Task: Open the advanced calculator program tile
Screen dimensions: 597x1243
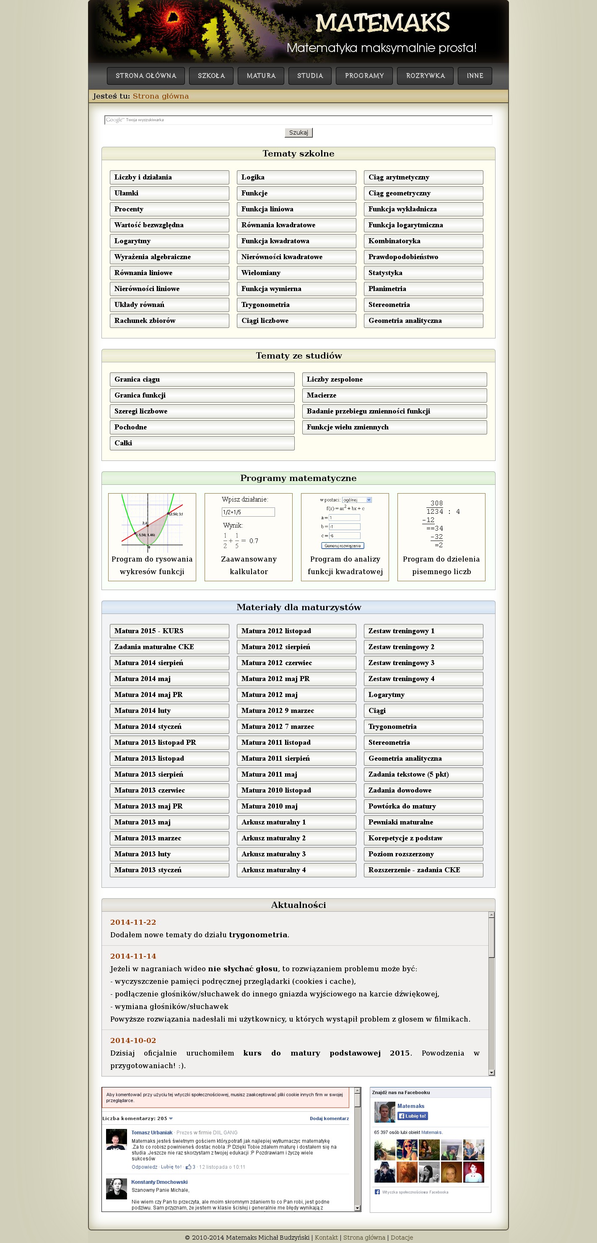Action: pos(248,536)
